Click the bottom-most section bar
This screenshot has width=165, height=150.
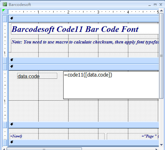(x=84, y=142)
